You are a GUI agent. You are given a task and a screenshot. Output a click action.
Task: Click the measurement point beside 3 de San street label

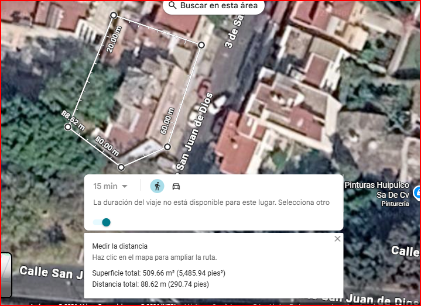pyautogui.click(x=201, y=45)
